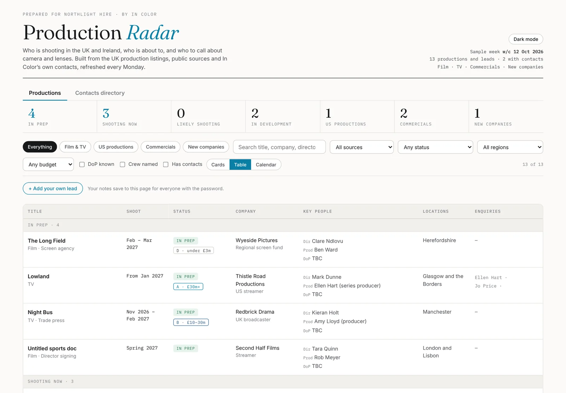The height and width of the screenshot is (393, 566).
Task: Click the 'B · £10–30m' budget badge
Action: tap(191, 323)
